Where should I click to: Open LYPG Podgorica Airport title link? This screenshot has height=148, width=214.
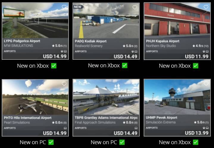pos(22,41)
